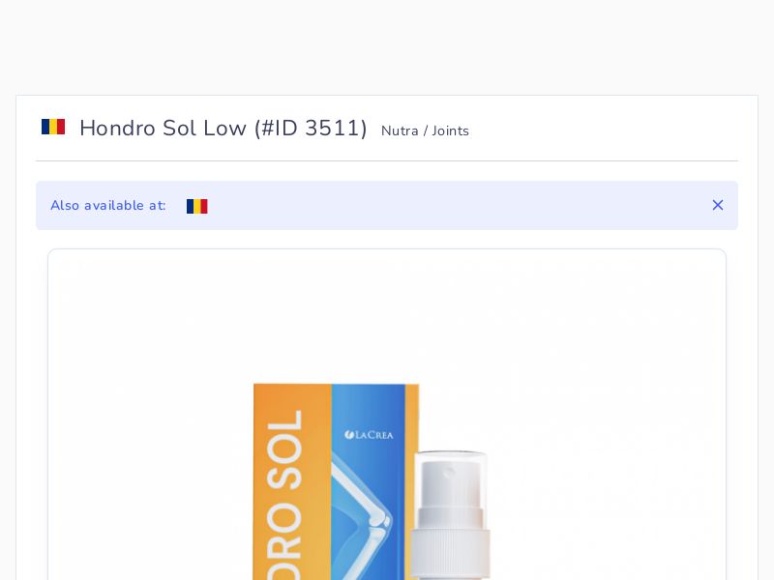The height and width of the screenshot is (580, 774).
Task: Click the slash between Nutra and Joints
Action: [x=426, y=130]
